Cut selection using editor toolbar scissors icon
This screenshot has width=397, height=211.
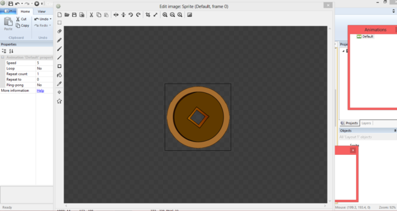click(x=92, y=15)
